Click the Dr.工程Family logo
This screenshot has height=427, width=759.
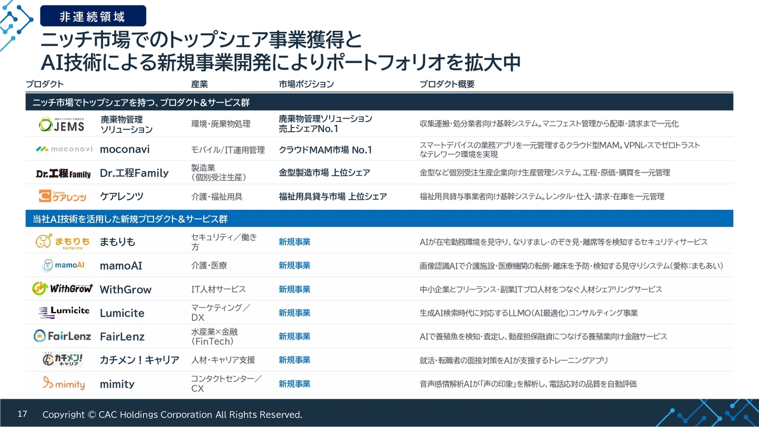click(x=63, y=173)
